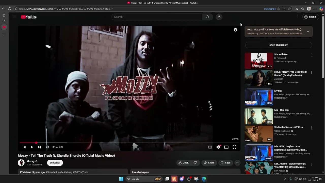325x183 pixels.
Task: Focus the YouTube search field
Action: (x=157, y=17)
